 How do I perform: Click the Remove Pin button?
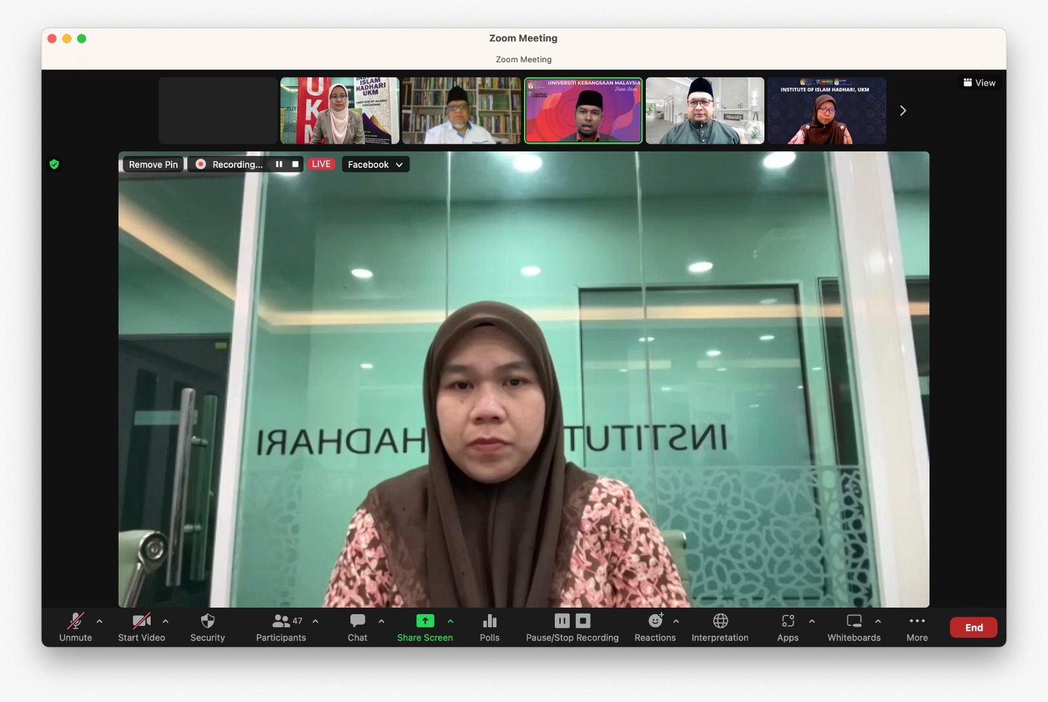click(153, 165)
